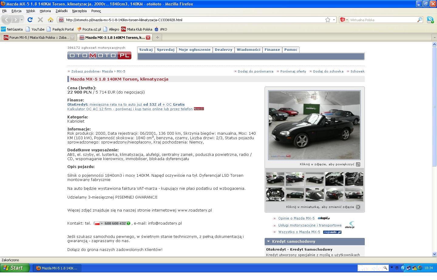This screenshot has height=280, width=437.
Task: Open back/forward history dropdown arrow
Action: [22, 20]
